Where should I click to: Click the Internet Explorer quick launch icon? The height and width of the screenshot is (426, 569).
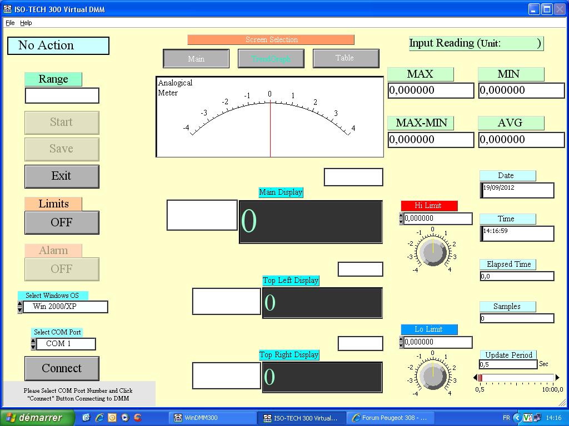point(99,418)
